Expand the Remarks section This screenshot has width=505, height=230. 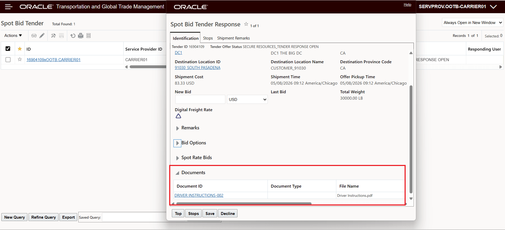click(x=177, y=128)
